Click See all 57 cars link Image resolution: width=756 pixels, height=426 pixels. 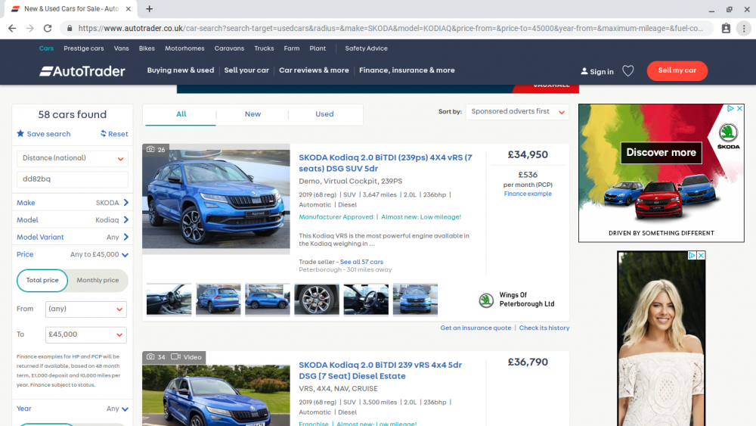click(x=361, y=262)
